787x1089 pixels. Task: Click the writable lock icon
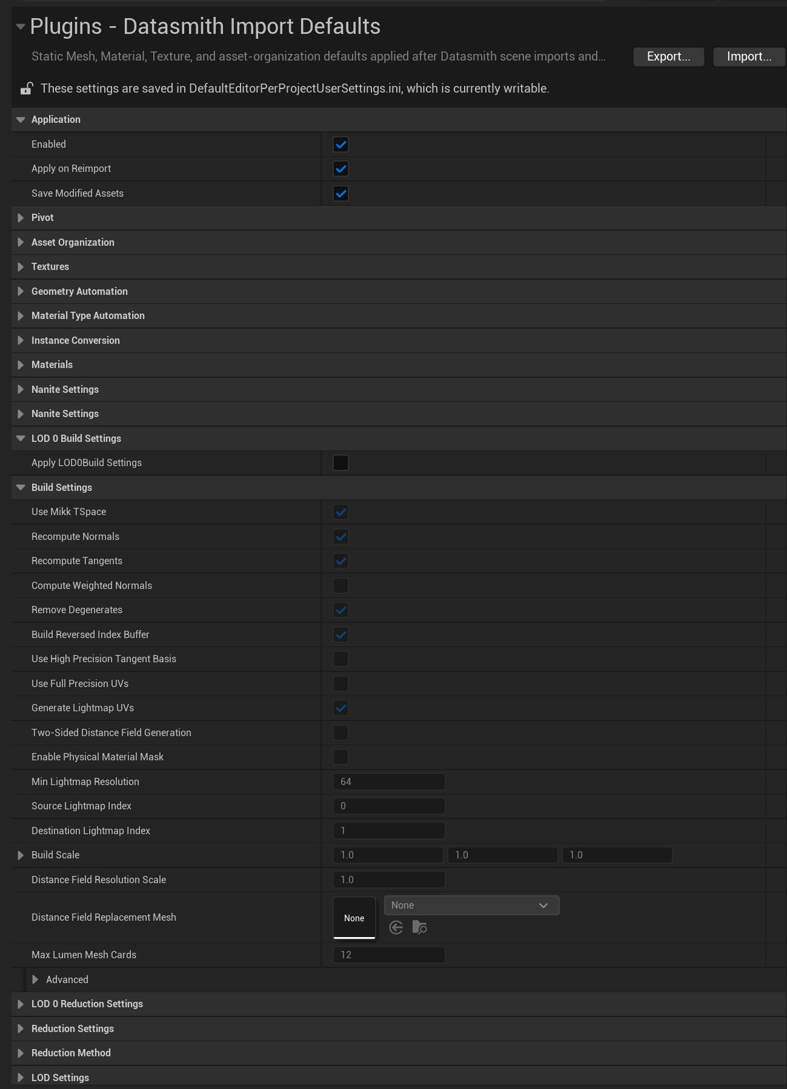pos(26,89)
